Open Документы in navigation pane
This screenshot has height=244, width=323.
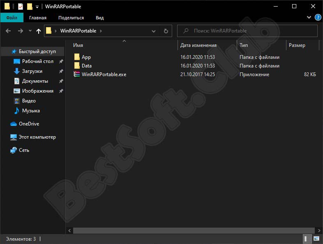pyautogui.click(x=35, y=81)
